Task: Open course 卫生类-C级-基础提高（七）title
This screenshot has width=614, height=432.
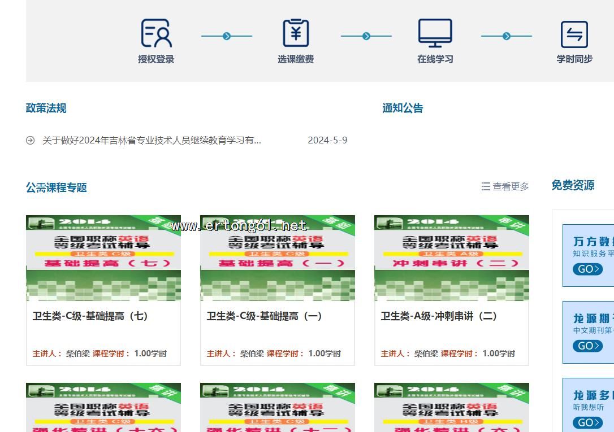Action: point(90,316)
